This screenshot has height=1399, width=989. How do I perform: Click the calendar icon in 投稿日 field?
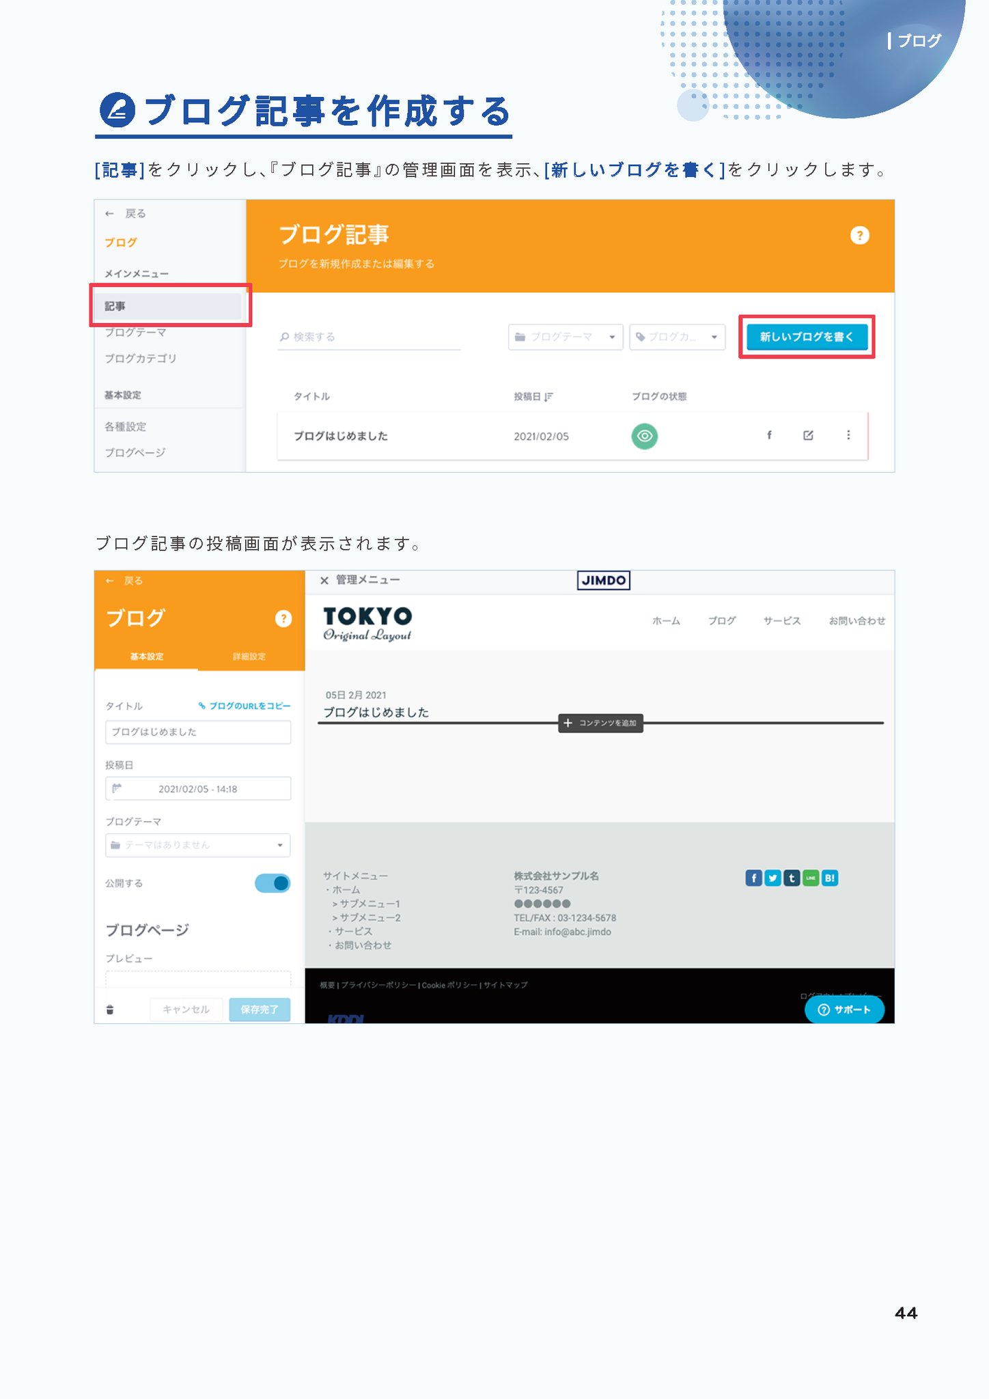point(117,788)
